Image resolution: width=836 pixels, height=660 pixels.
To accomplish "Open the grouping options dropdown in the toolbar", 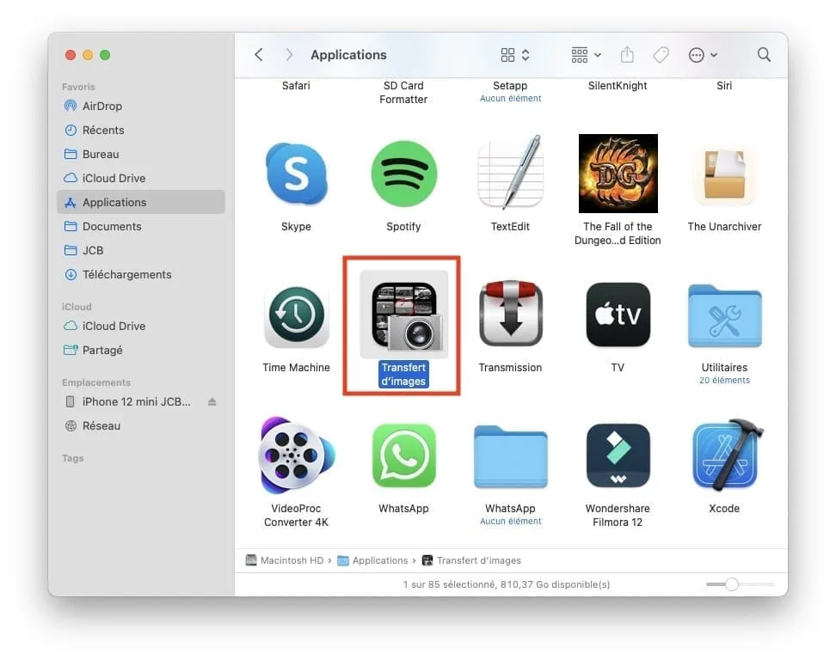I will [x=583, y=54].
